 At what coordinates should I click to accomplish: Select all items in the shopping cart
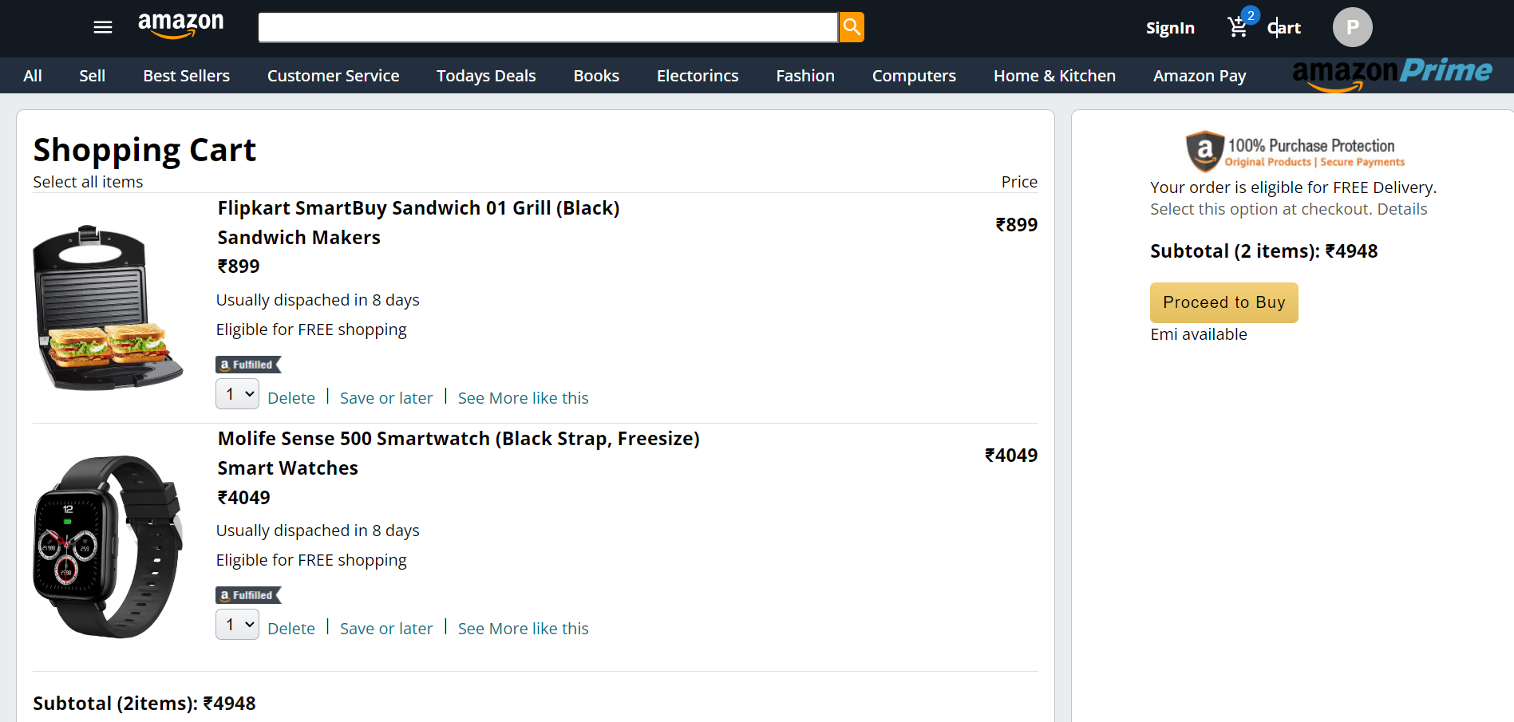(88, 181)
